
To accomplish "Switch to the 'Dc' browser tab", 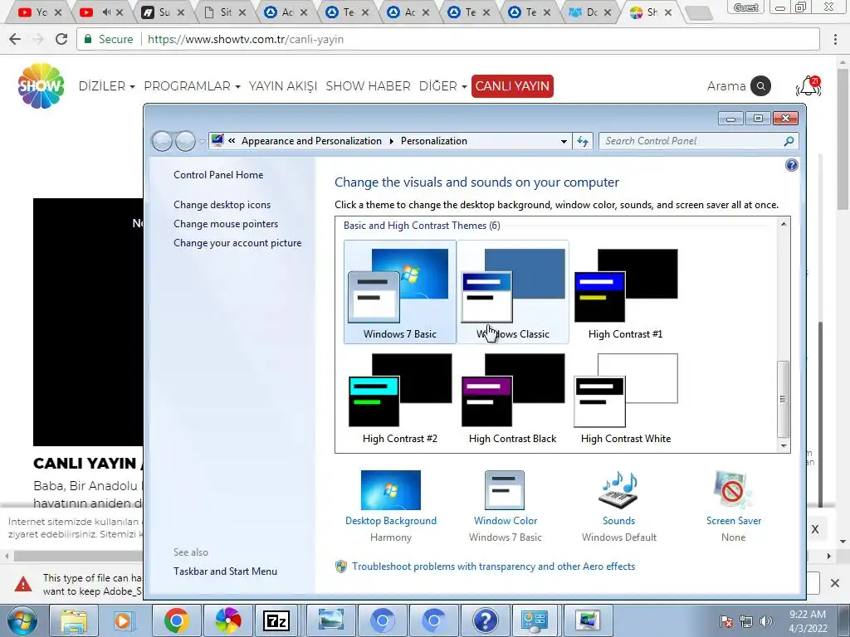I will click(589, 12).
